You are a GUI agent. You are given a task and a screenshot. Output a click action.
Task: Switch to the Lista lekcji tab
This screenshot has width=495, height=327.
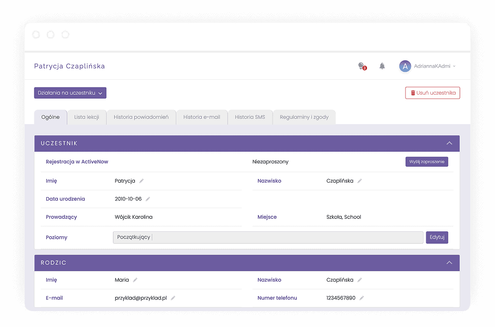point(87,117)
